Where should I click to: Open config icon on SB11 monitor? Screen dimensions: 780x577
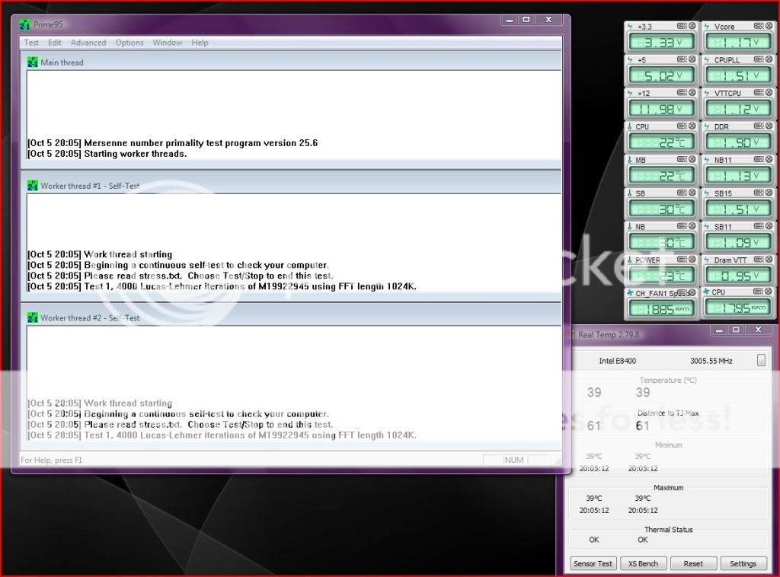pyautogui.click(x=759, y=225)
